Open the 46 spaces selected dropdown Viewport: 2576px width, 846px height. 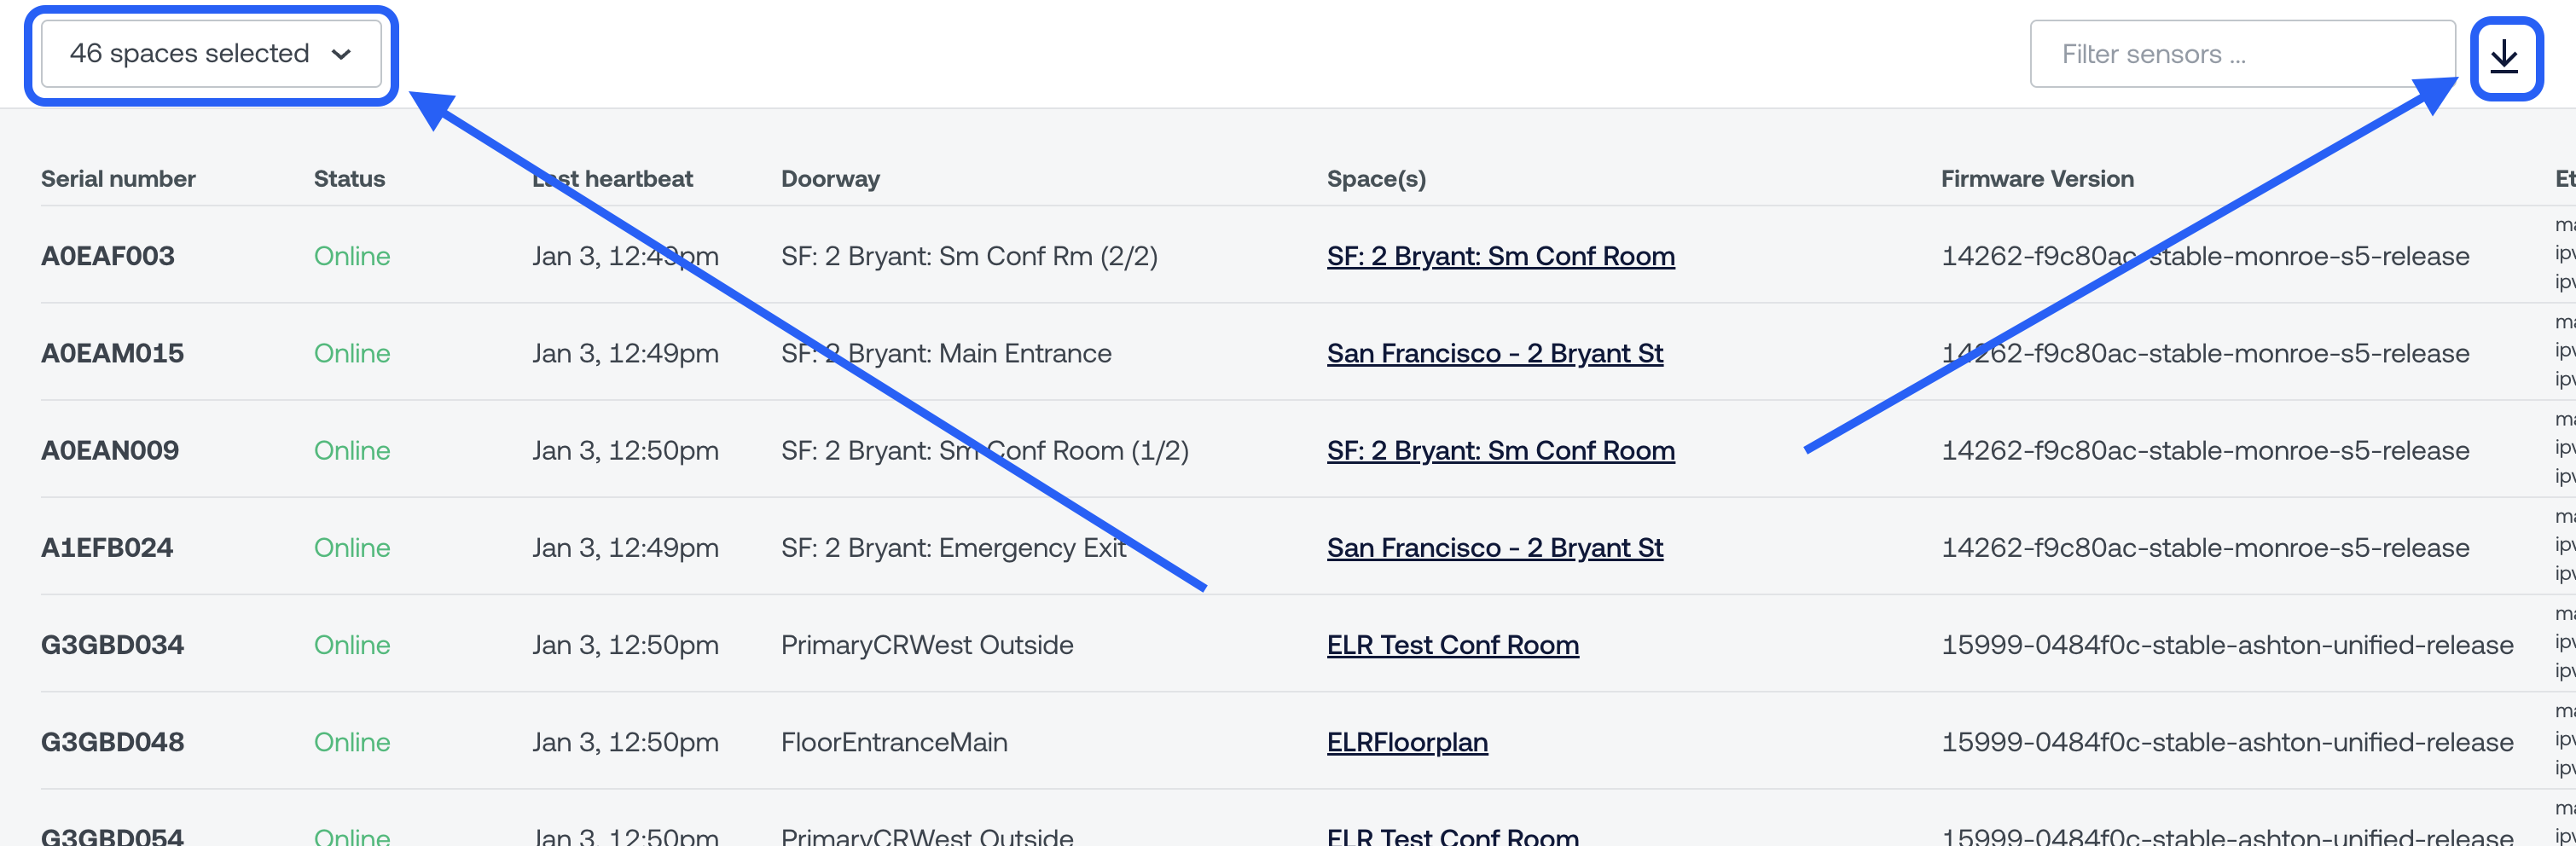(211, 53)
